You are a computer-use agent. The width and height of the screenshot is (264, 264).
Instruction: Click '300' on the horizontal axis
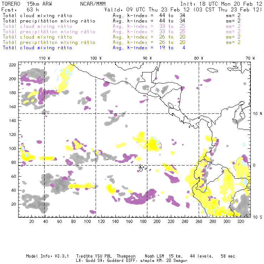tap(227, 222)
